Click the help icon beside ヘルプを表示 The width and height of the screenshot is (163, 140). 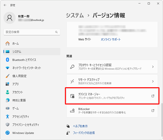(x=68, y=126)
